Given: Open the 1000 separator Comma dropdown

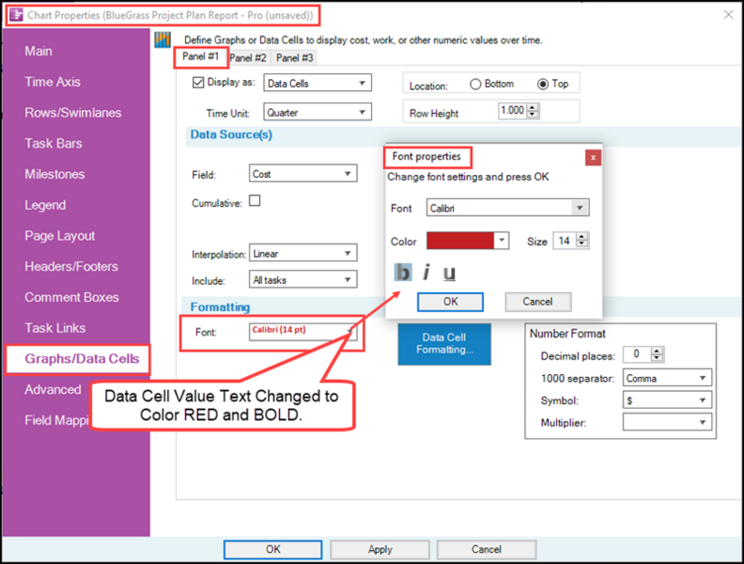Looking at the screenshot, I should [667, 379].
